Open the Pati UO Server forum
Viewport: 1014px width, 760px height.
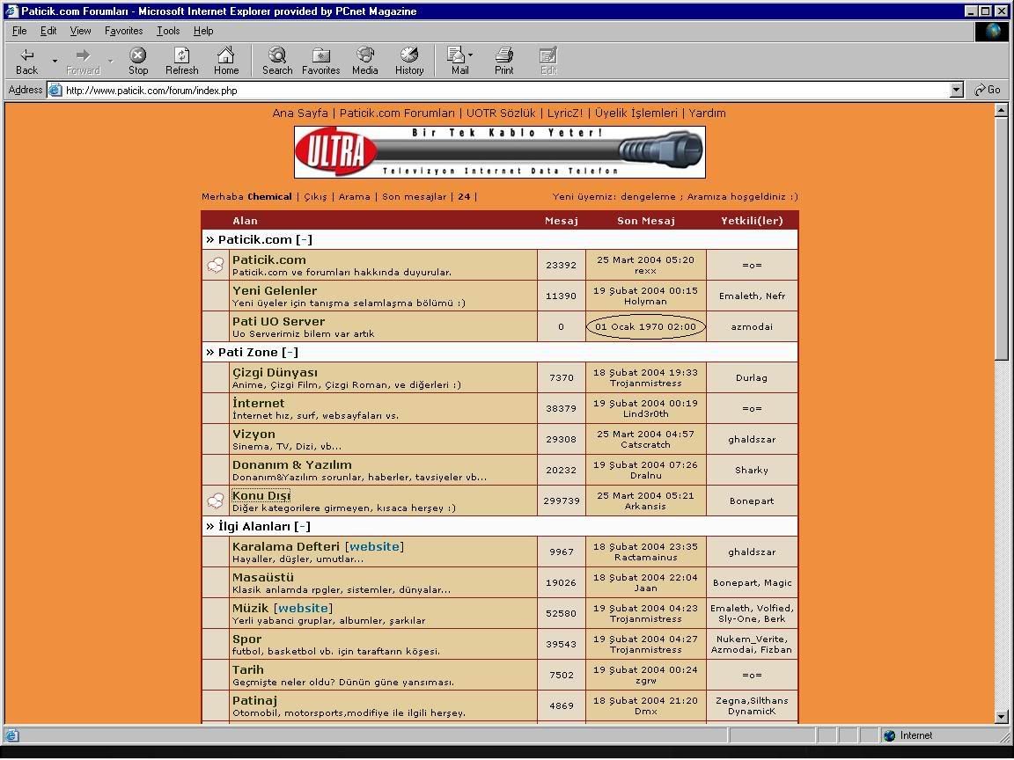(x=279, y=321)
